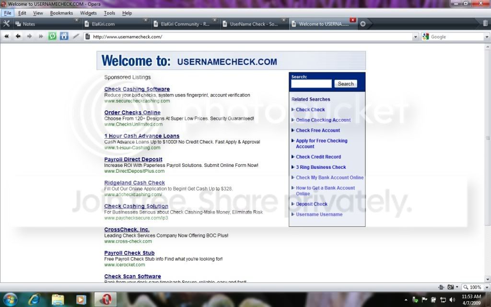Open the Check Cashing Software link
Viewport: 491px width, 307px height.
coord(137,89)
